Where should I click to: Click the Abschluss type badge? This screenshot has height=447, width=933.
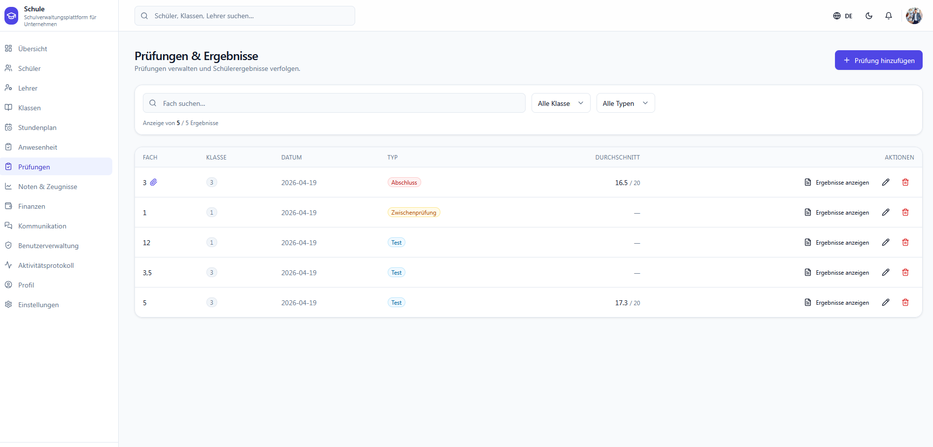click(404, 183)
